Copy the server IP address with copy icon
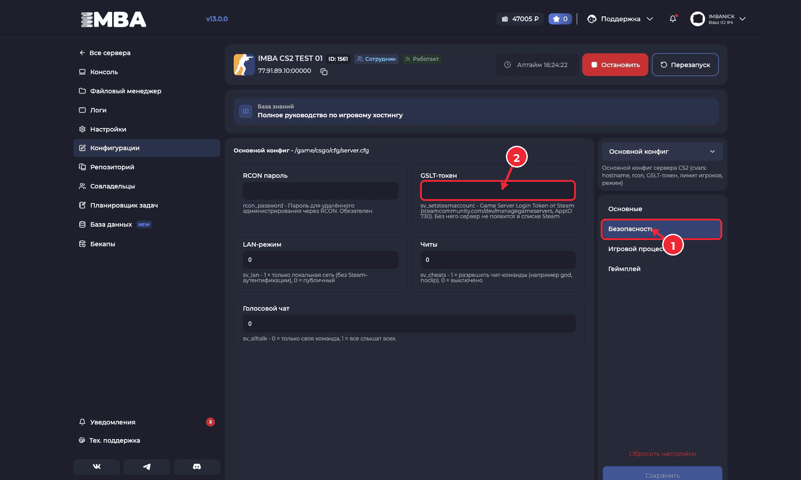The height and width of the screenshot is (480, 801). (324, 72)
